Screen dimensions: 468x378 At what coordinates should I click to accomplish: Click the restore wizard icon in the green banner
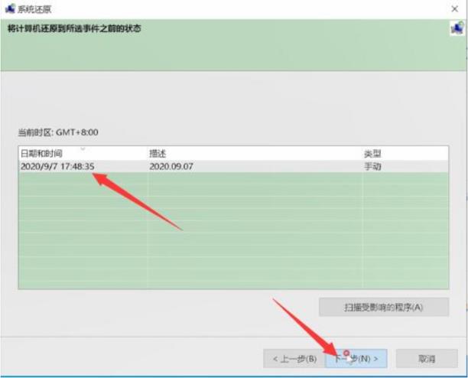coord(457,28)
